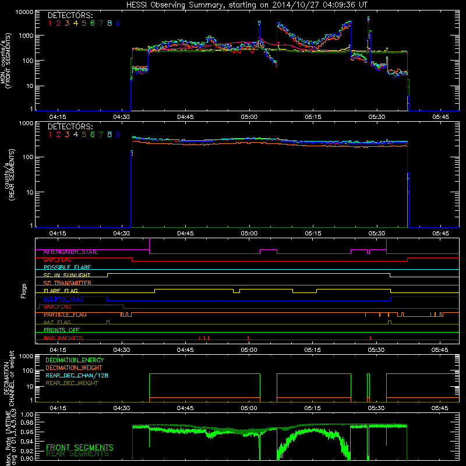The height and width of the screenshot is (466, 466).
Task: Click the 0.94 tick label on the livetime axis
Action: pyautogui.click(x=27, y=442)
